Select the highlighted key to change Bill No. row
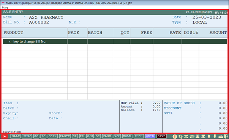 click(115, 42)
